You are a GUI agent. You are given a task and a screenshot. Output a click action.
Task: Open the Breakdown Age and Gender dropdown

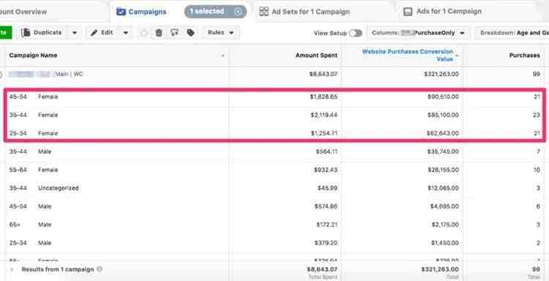[x=512, y=33]
